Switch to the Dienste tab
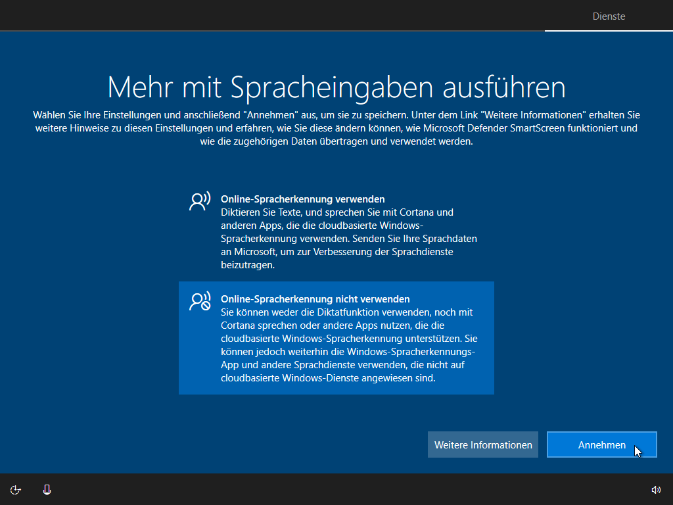This screenshot has height=505, width=673. [x=609, y=16]
